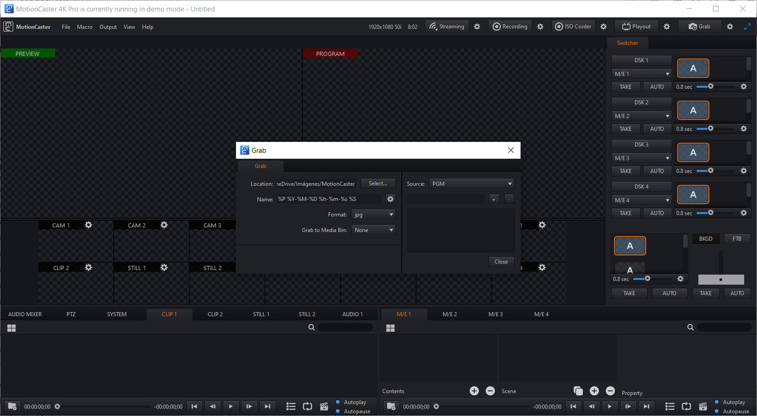Toggle Autopause in CLIP 1 player
The height and width of the screenshot is (416, 757).
[x=353, y=411]
